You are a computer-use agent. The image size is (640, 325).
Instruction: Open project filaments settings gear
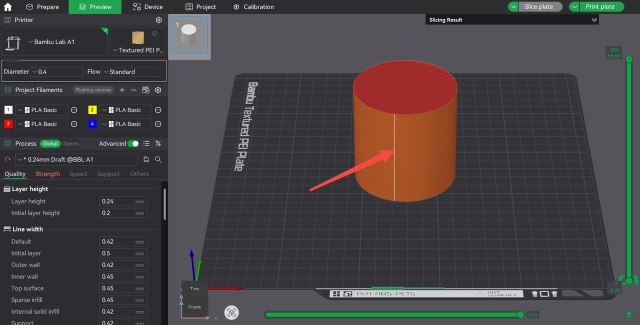pos(158,90)
